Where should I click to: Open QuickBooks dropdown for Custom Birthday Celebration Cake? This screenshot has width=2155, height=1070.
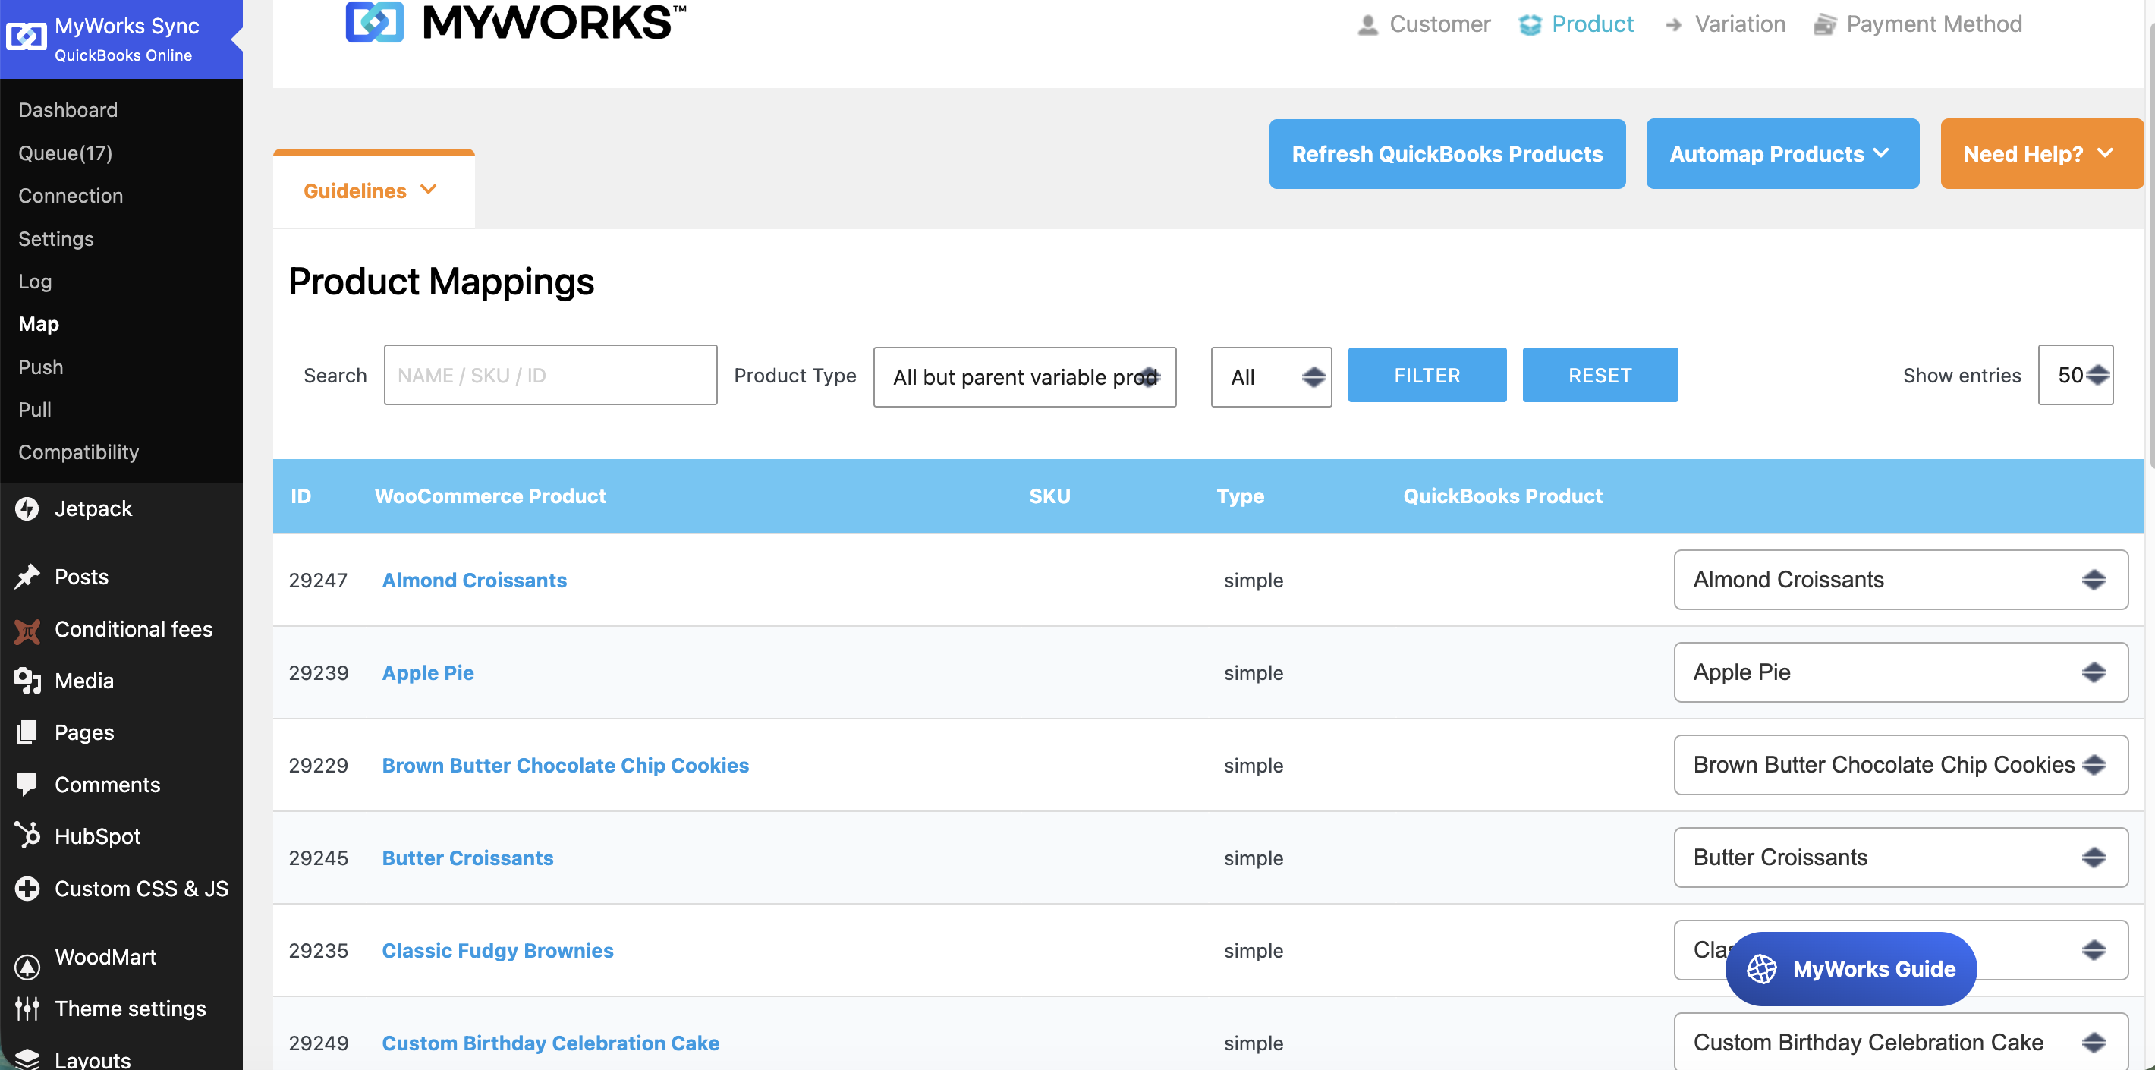(x=1901, y=1042)
